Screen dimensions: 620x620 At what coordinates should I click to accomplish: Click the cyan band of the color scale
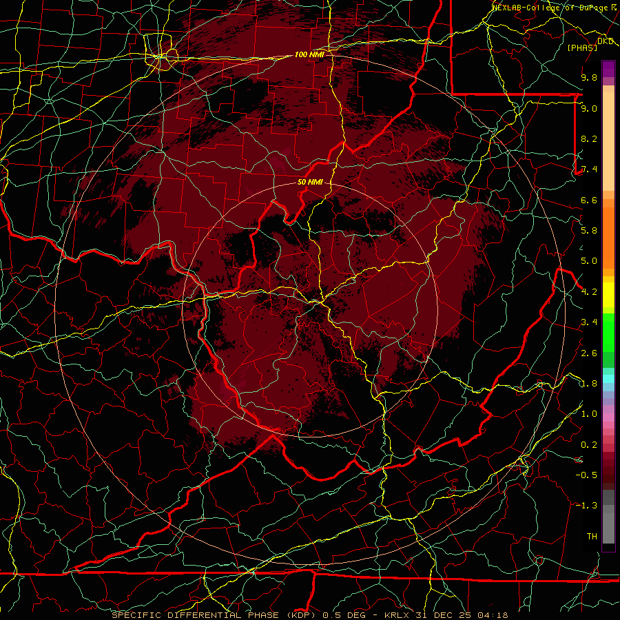pos(608,379)
